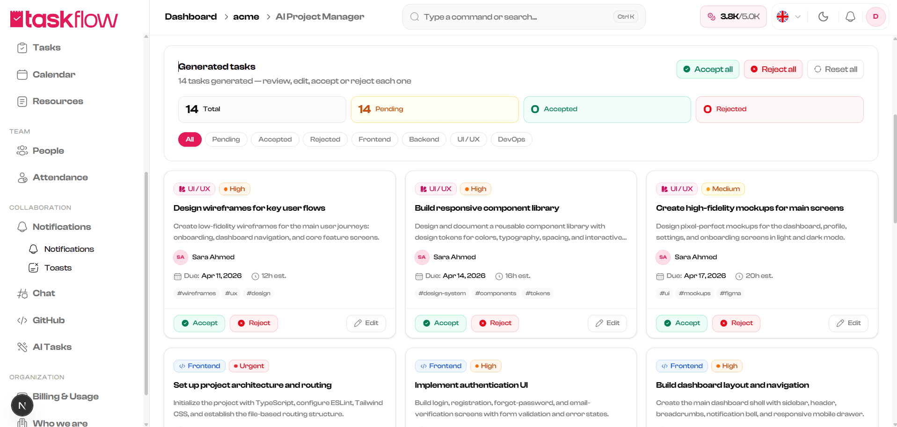The image size is (897, 427).
Task: Click the Reject all button
Action: (773, 69)
